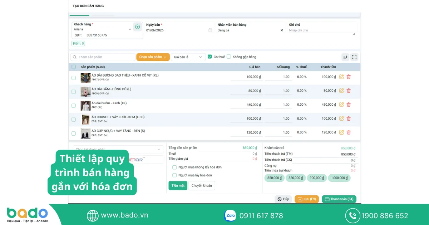
Task: Enable the Không gộp hàng checkbox
Action: [229, 56]
